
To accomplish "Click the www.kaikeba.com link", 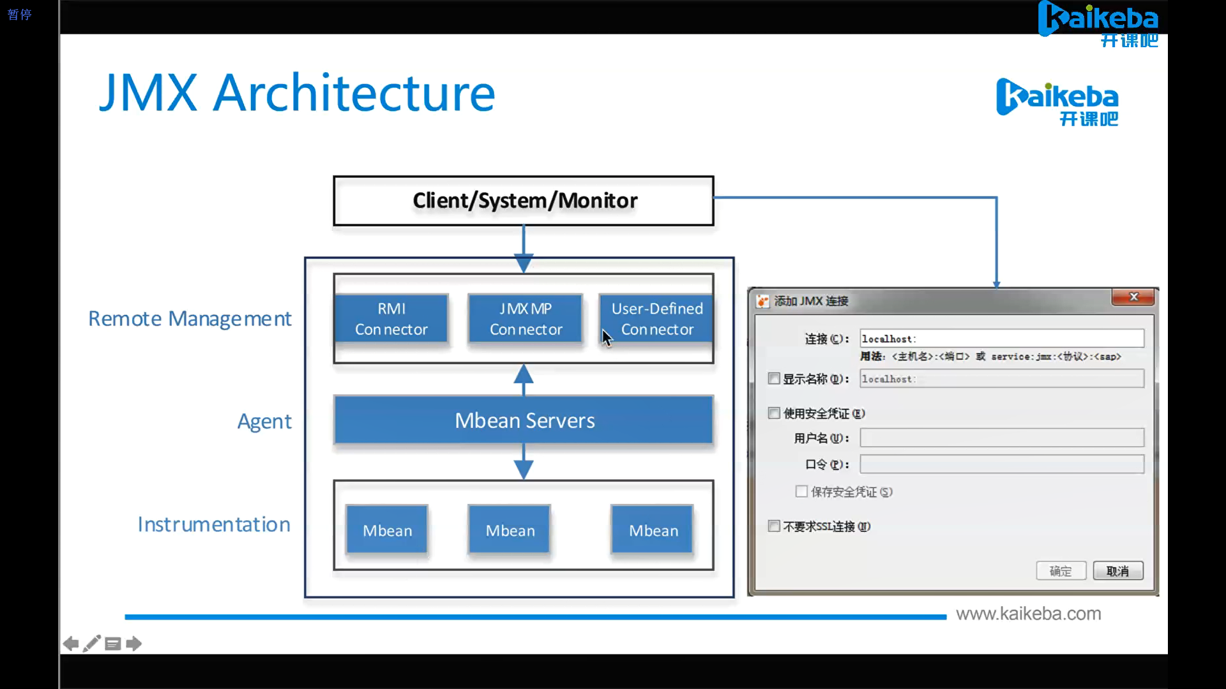I will tap(1028, 614).
